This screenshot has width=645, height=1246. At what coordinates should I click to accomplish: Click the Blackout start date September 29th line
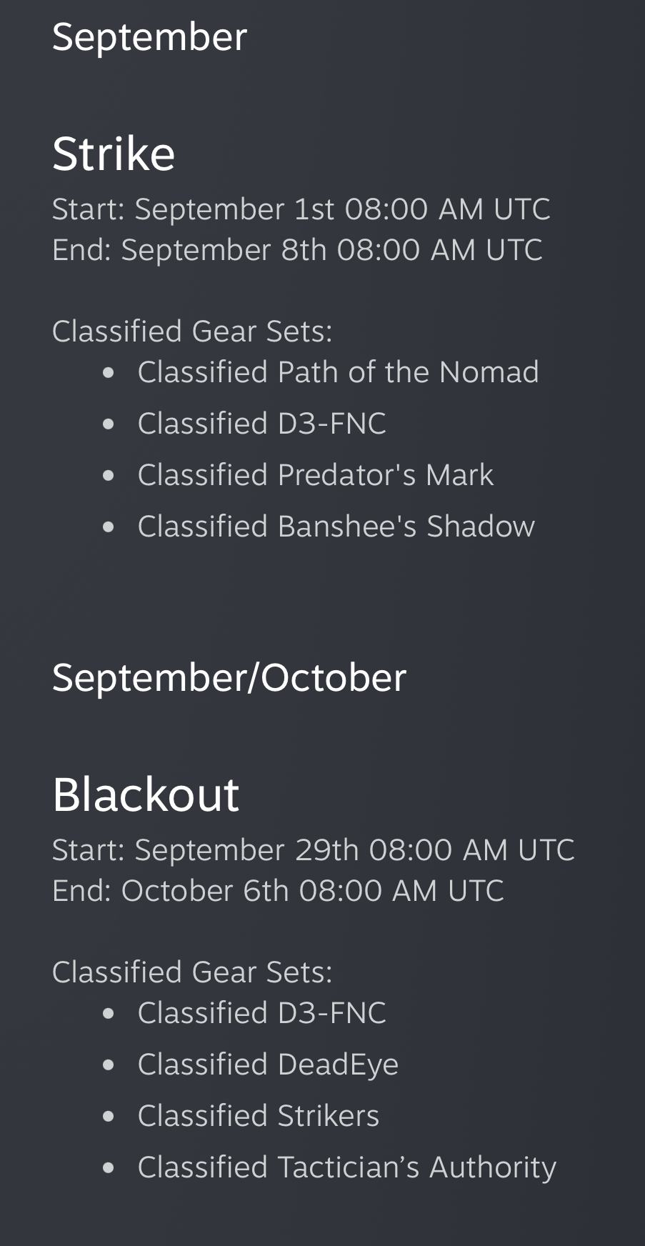click(x=313, y=850)
